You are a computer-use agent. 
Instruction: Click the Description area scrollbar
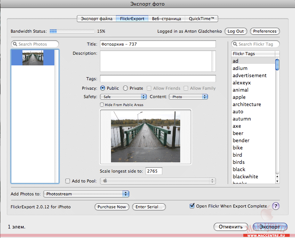pos(213,61)
